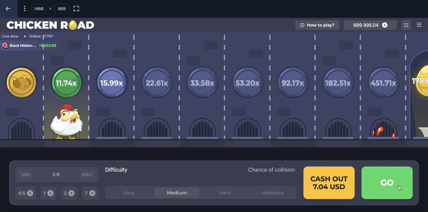Click the white chicken character

(66, 121)
